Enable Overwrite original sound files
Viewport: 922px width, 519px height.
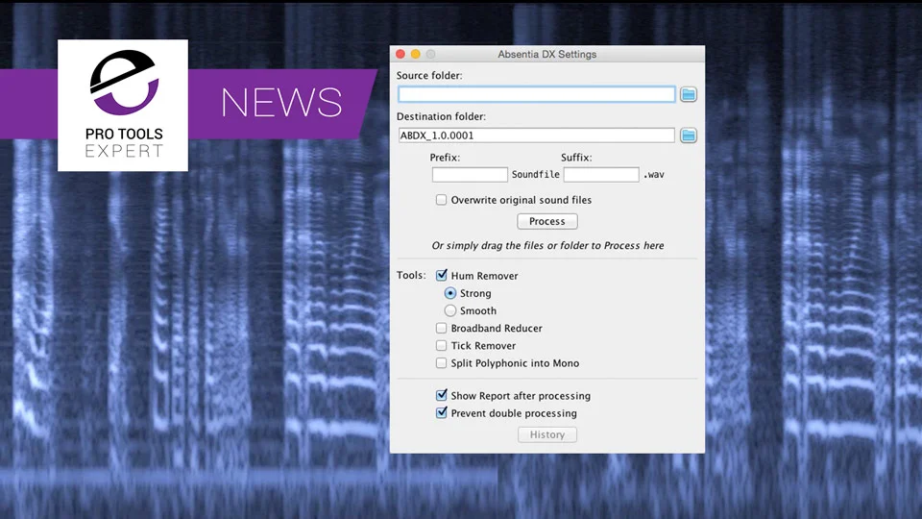[441, 200]
